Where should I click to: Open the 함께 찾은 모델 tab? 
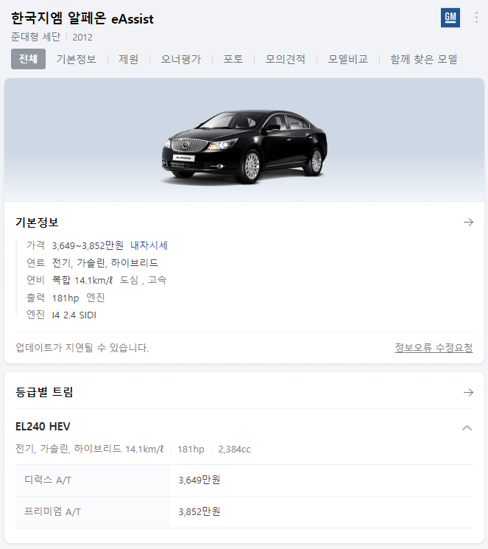pos(424,59)
